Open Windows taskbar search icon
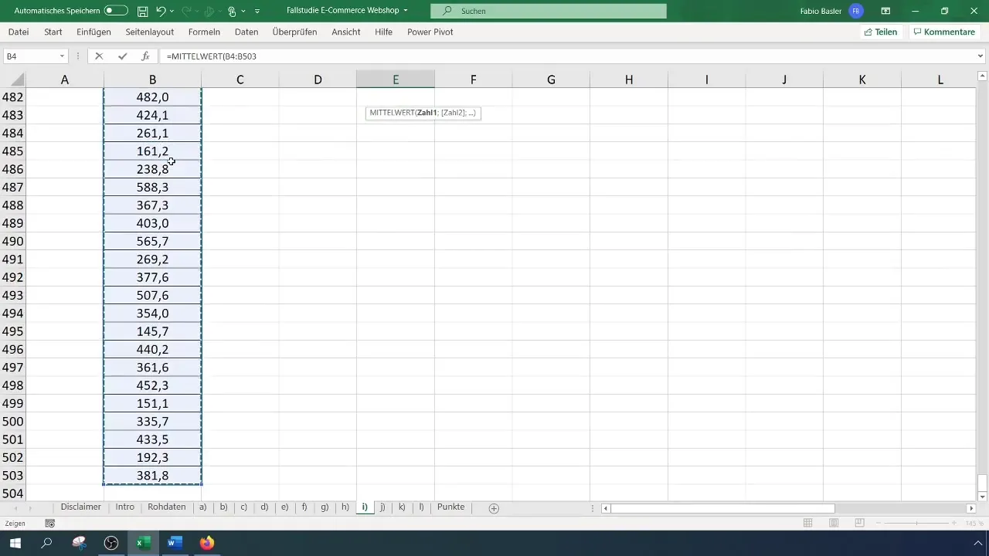This screenshot has height=556, width=989. click(47, 543)
